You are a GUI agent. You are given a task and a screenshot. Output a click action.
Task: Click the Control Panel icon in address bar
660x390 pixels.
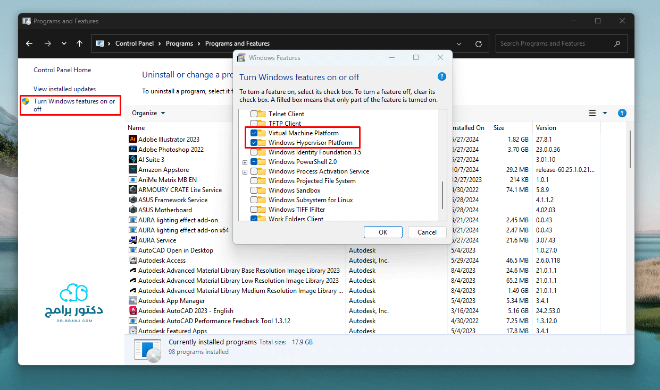point(99,44)
